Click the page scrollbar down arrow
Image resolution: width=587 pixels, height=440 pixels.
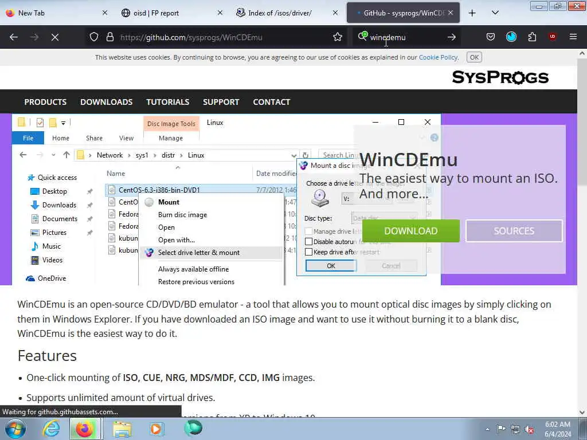[582, 412]
